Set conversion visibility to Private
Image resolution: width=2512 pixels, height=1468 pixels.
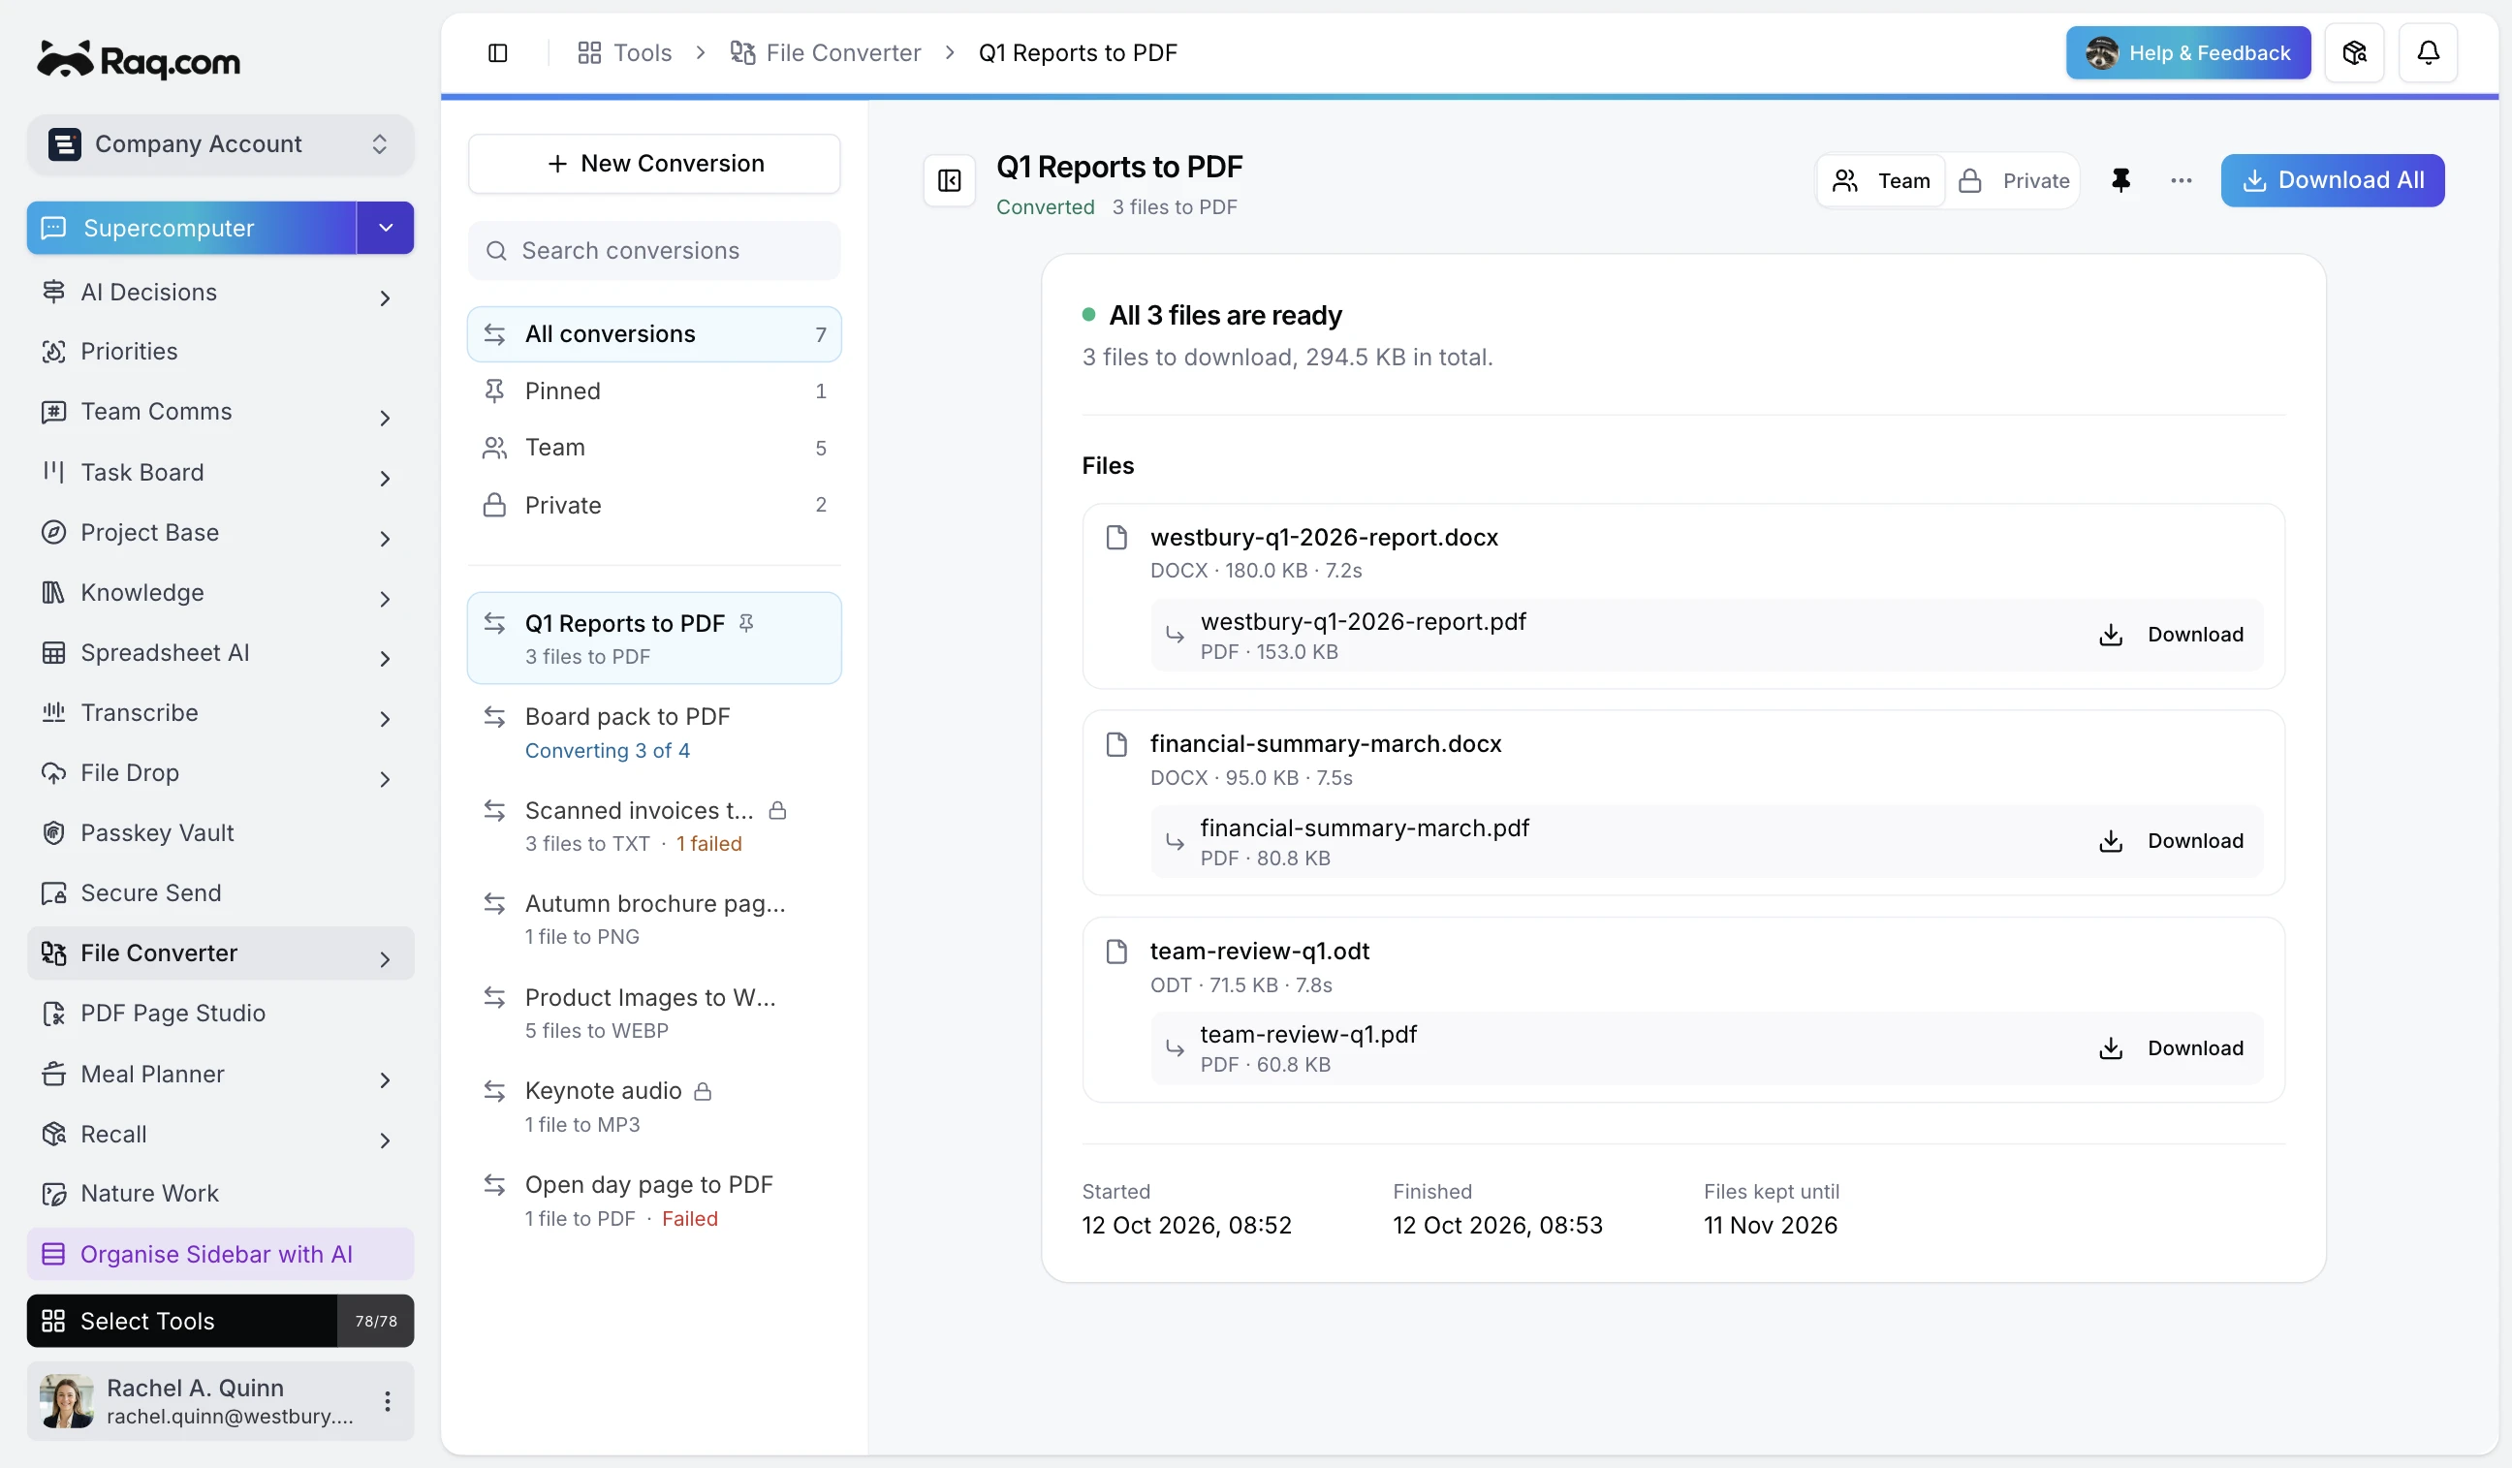(x=2013, y=180)
